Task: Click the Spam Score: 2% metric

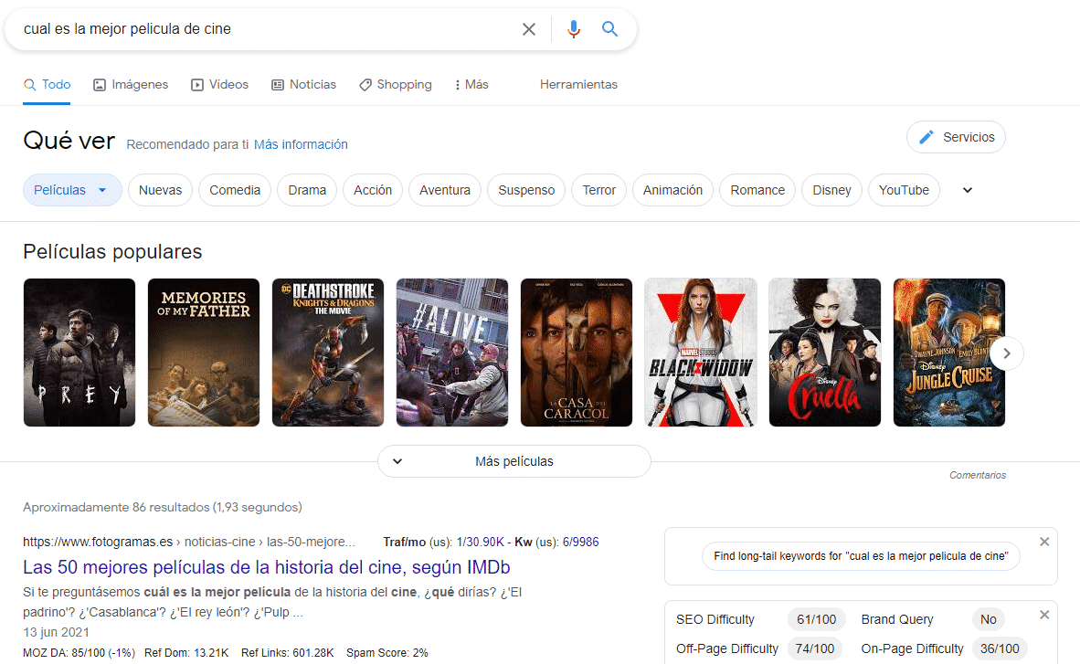Action: pyautogui.click(x=387, y=652)
